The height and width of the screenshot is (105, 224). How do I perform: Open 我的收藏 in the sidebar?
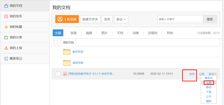click(25, 27)
